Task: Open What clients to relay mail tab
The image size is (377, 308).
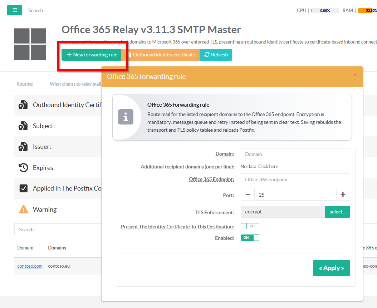Action: pyautogui.click(x=75, y=84)
